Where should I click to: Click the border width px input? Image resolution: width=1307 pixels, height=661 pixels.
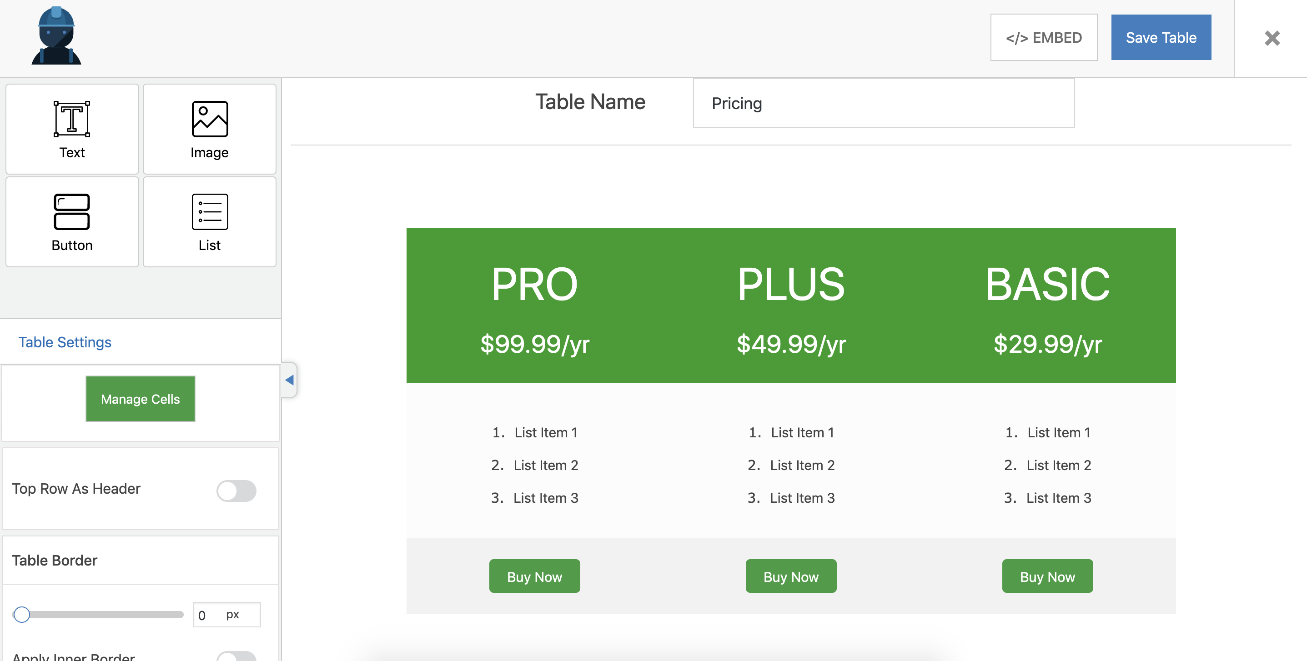tap(226, 615)
